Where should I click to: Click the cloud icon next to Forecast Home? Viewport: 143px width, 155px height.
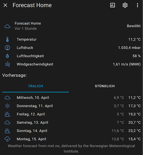click(x=7, y=26)
